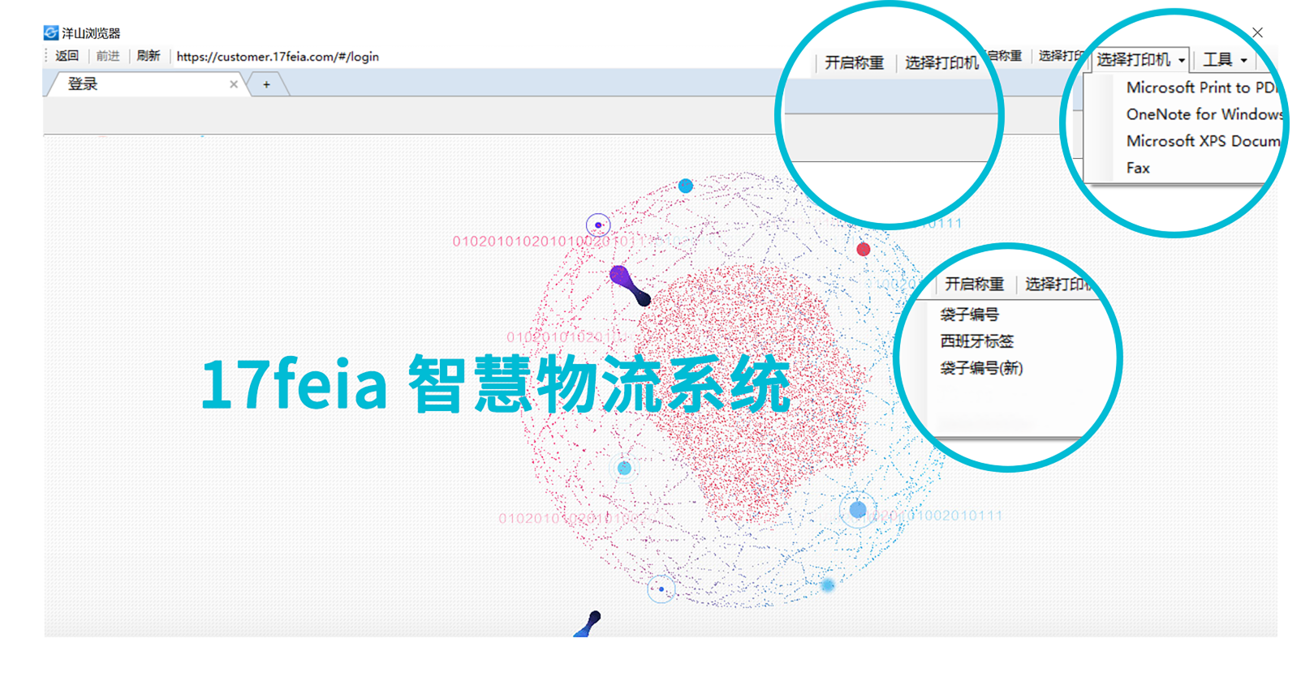Click 开启称重 in the callout without menu
1301x698 pixels.
(x=854, y=62)
